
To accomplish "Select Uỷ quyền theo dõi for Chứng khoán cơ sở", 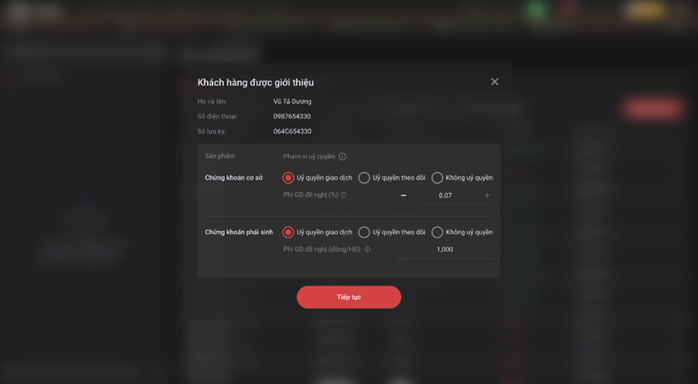I will (x=364, y=178).
